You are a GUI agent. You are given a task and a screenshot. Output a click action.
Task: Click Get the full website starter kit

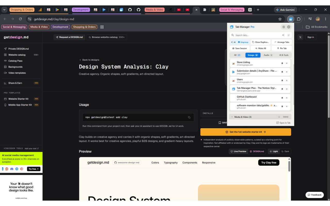tap(246, 132)
